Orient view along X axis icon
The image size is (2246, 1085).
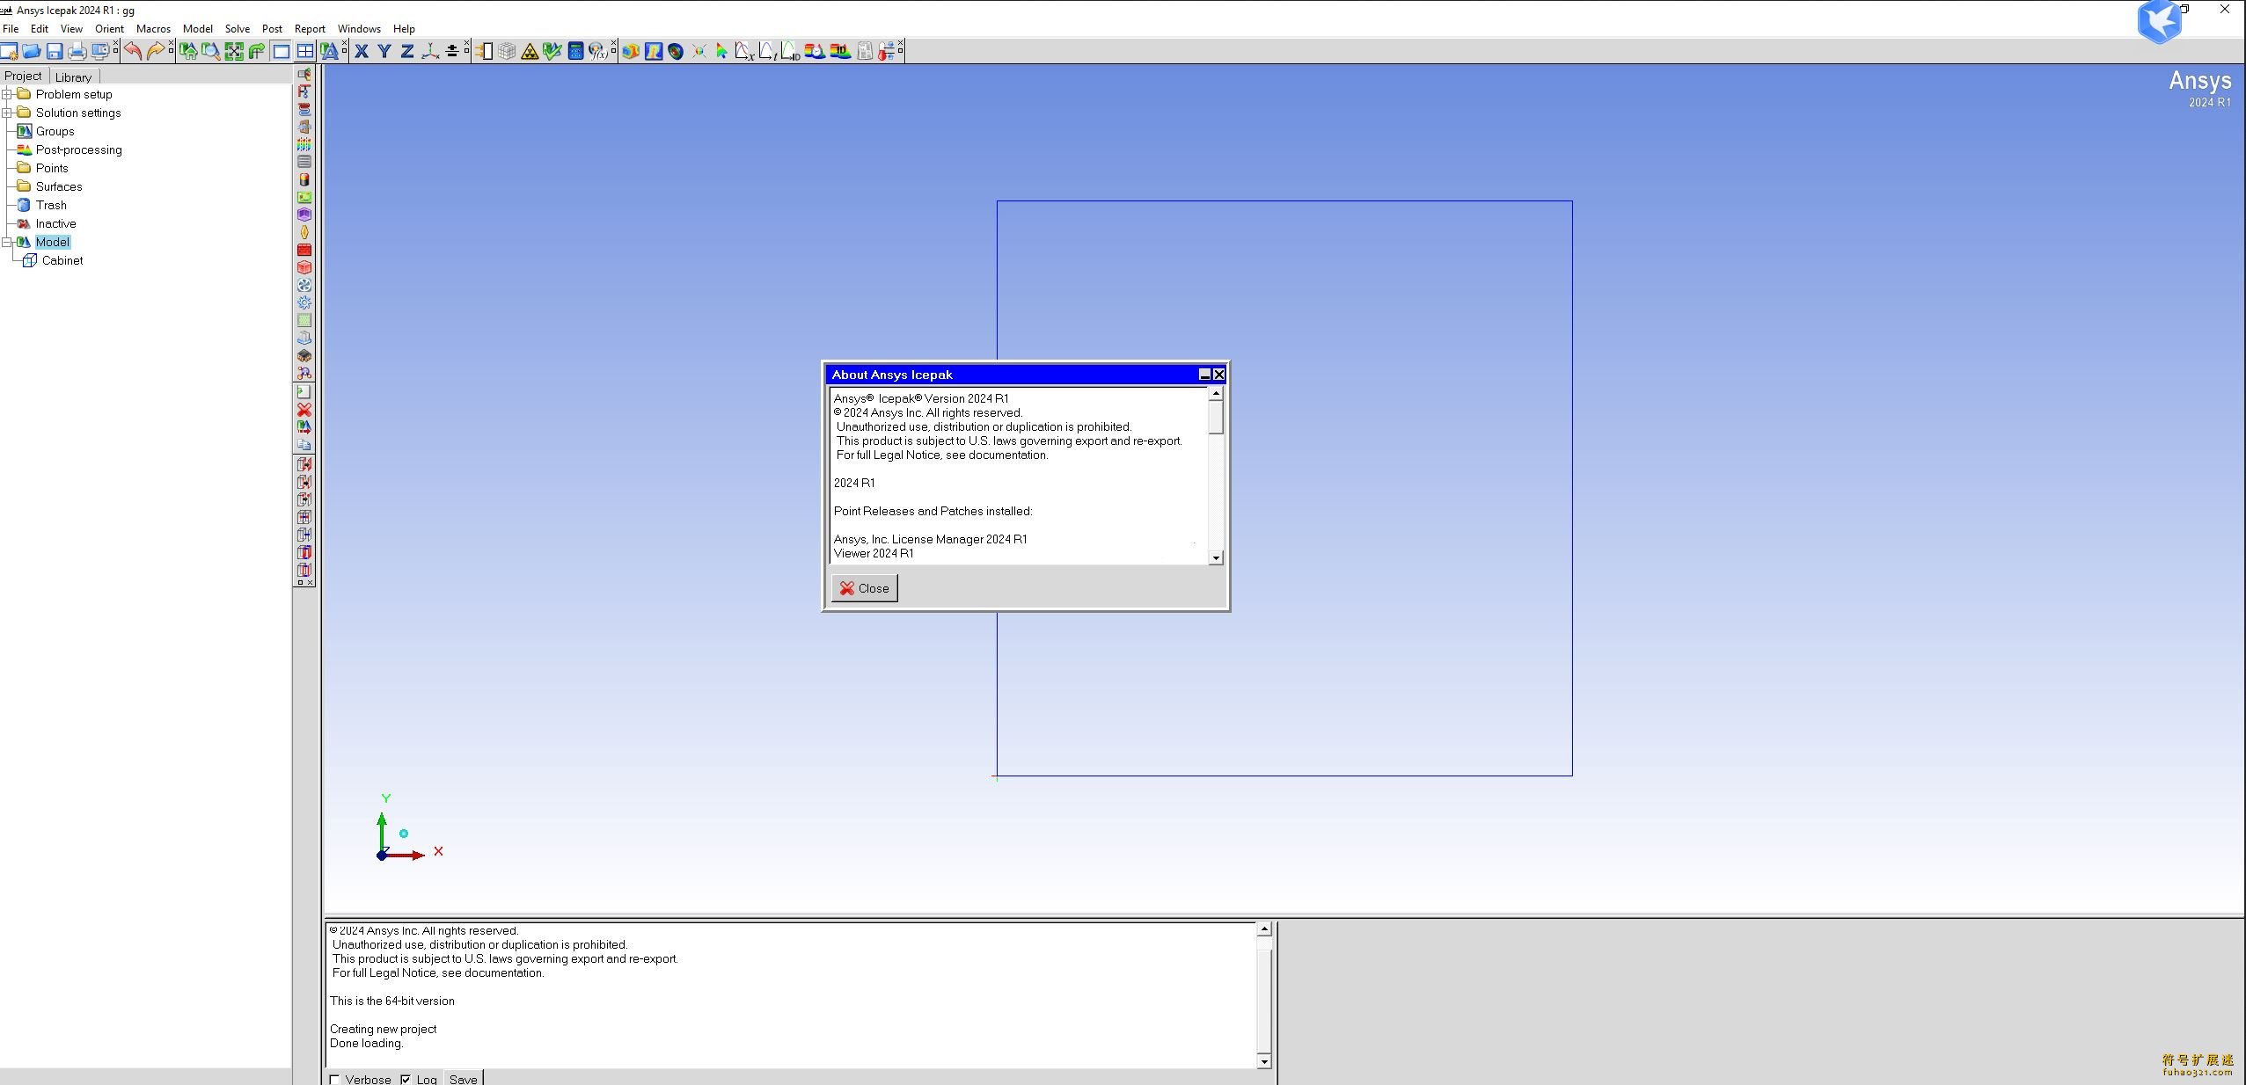coord(361,51)
